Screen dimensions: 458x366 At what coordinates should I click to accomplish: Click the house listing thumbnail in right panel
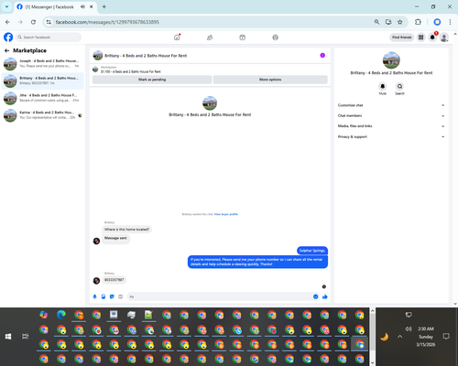(x=391, y=60)
